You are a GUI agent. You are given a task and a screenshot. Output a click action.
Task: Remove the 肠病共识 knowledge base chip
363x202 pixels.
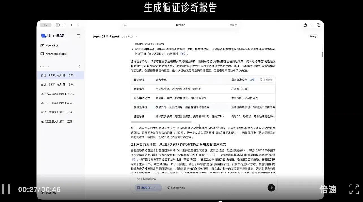tap(155, 188)
